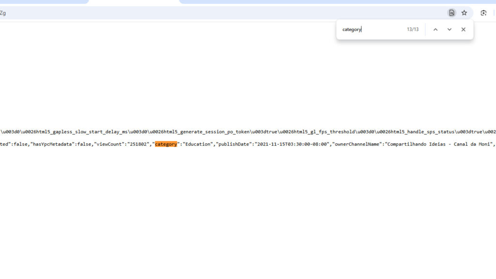Click the "ownerChannelName" key text
Screen dimensions: 496x279
(356, 144)
